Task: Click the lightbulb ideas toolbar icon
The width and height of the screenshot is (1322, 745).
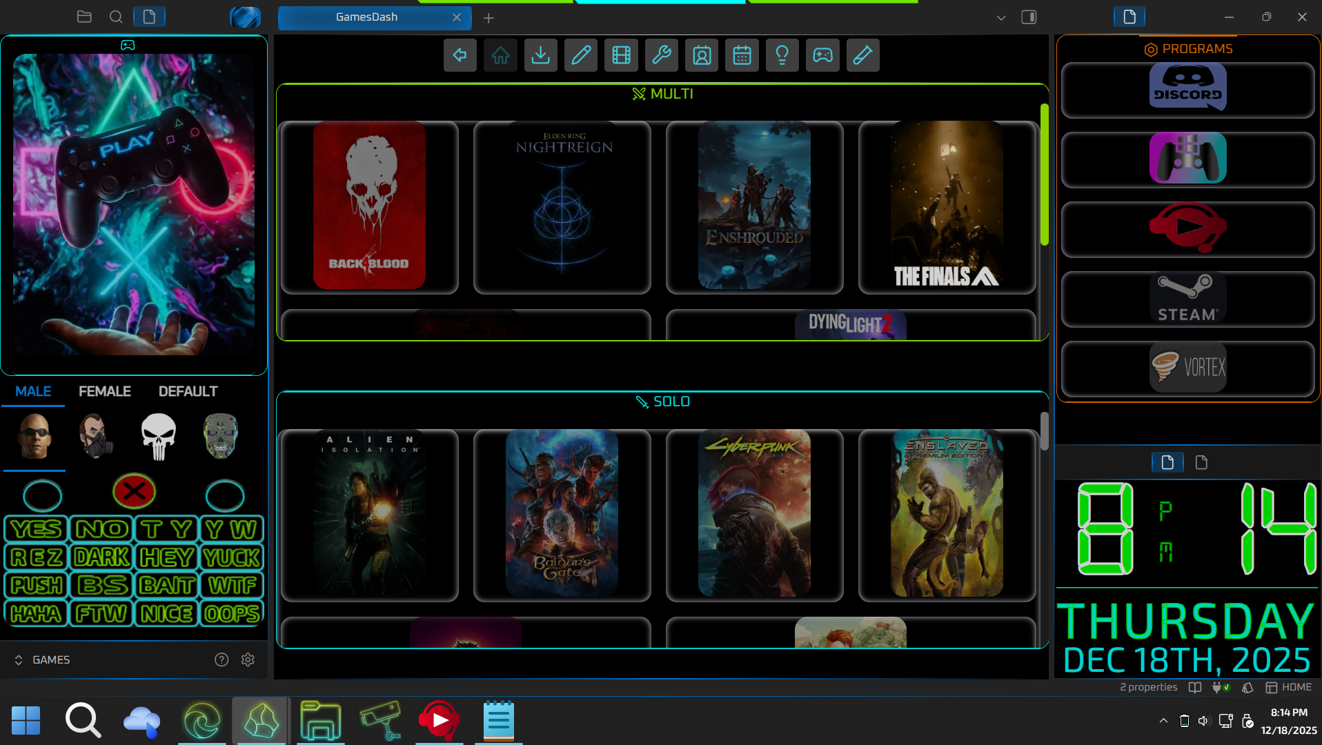Action: 782,55
